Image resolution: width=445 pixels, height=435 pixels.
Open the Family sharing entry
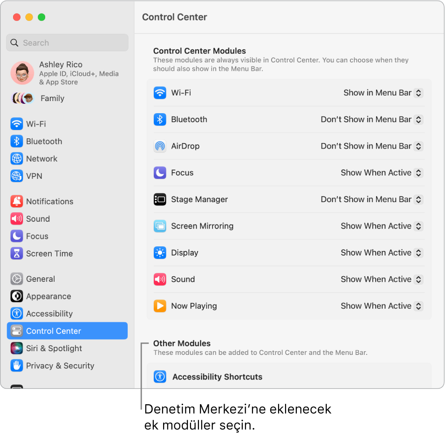(52, 98)
